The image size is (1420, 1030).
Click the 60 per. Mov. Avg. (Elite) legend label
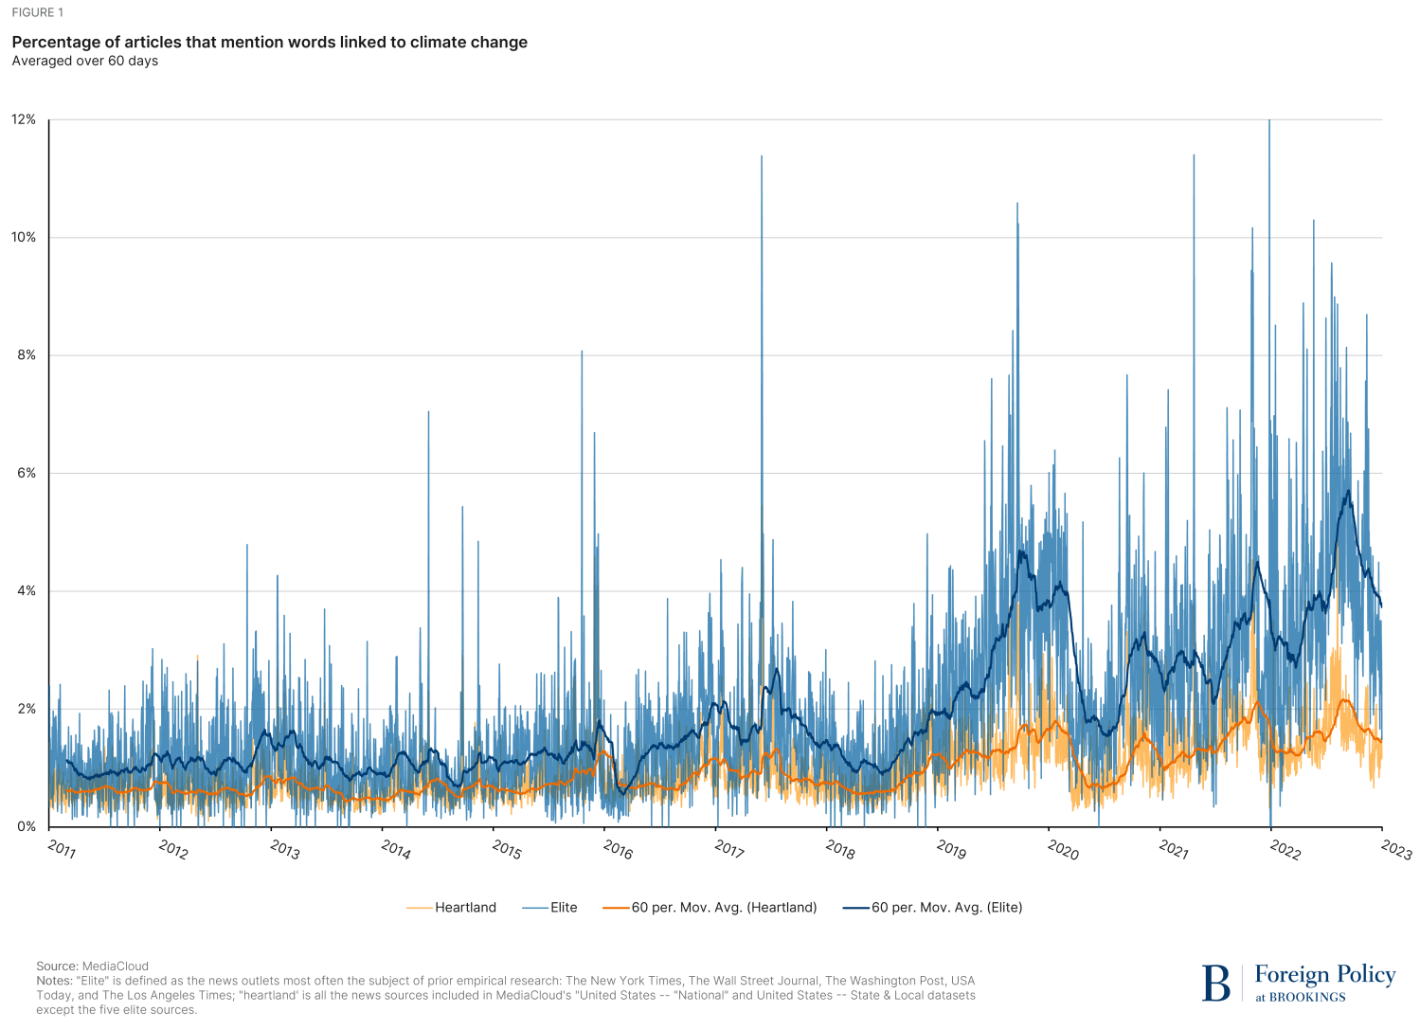pos(946,908)
